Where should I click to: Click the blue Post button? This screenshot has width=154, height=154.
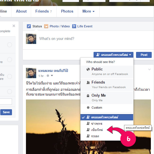click(144, 55)
